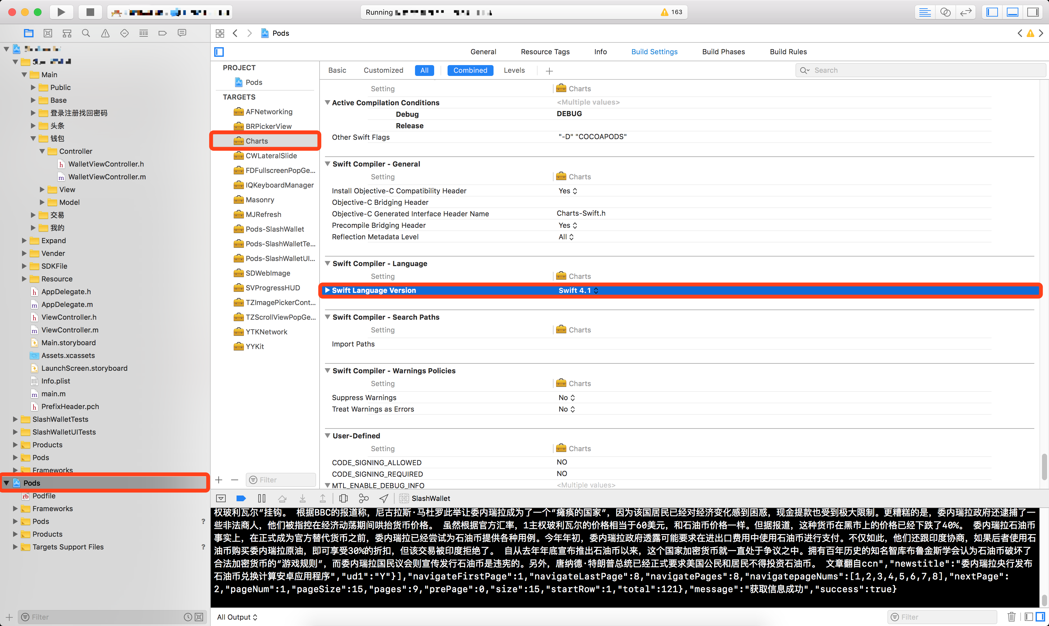Image resolution: width=1049 pixels, height=626 pixels.
Task: Switch to the General tab
Action: (483, 51)
